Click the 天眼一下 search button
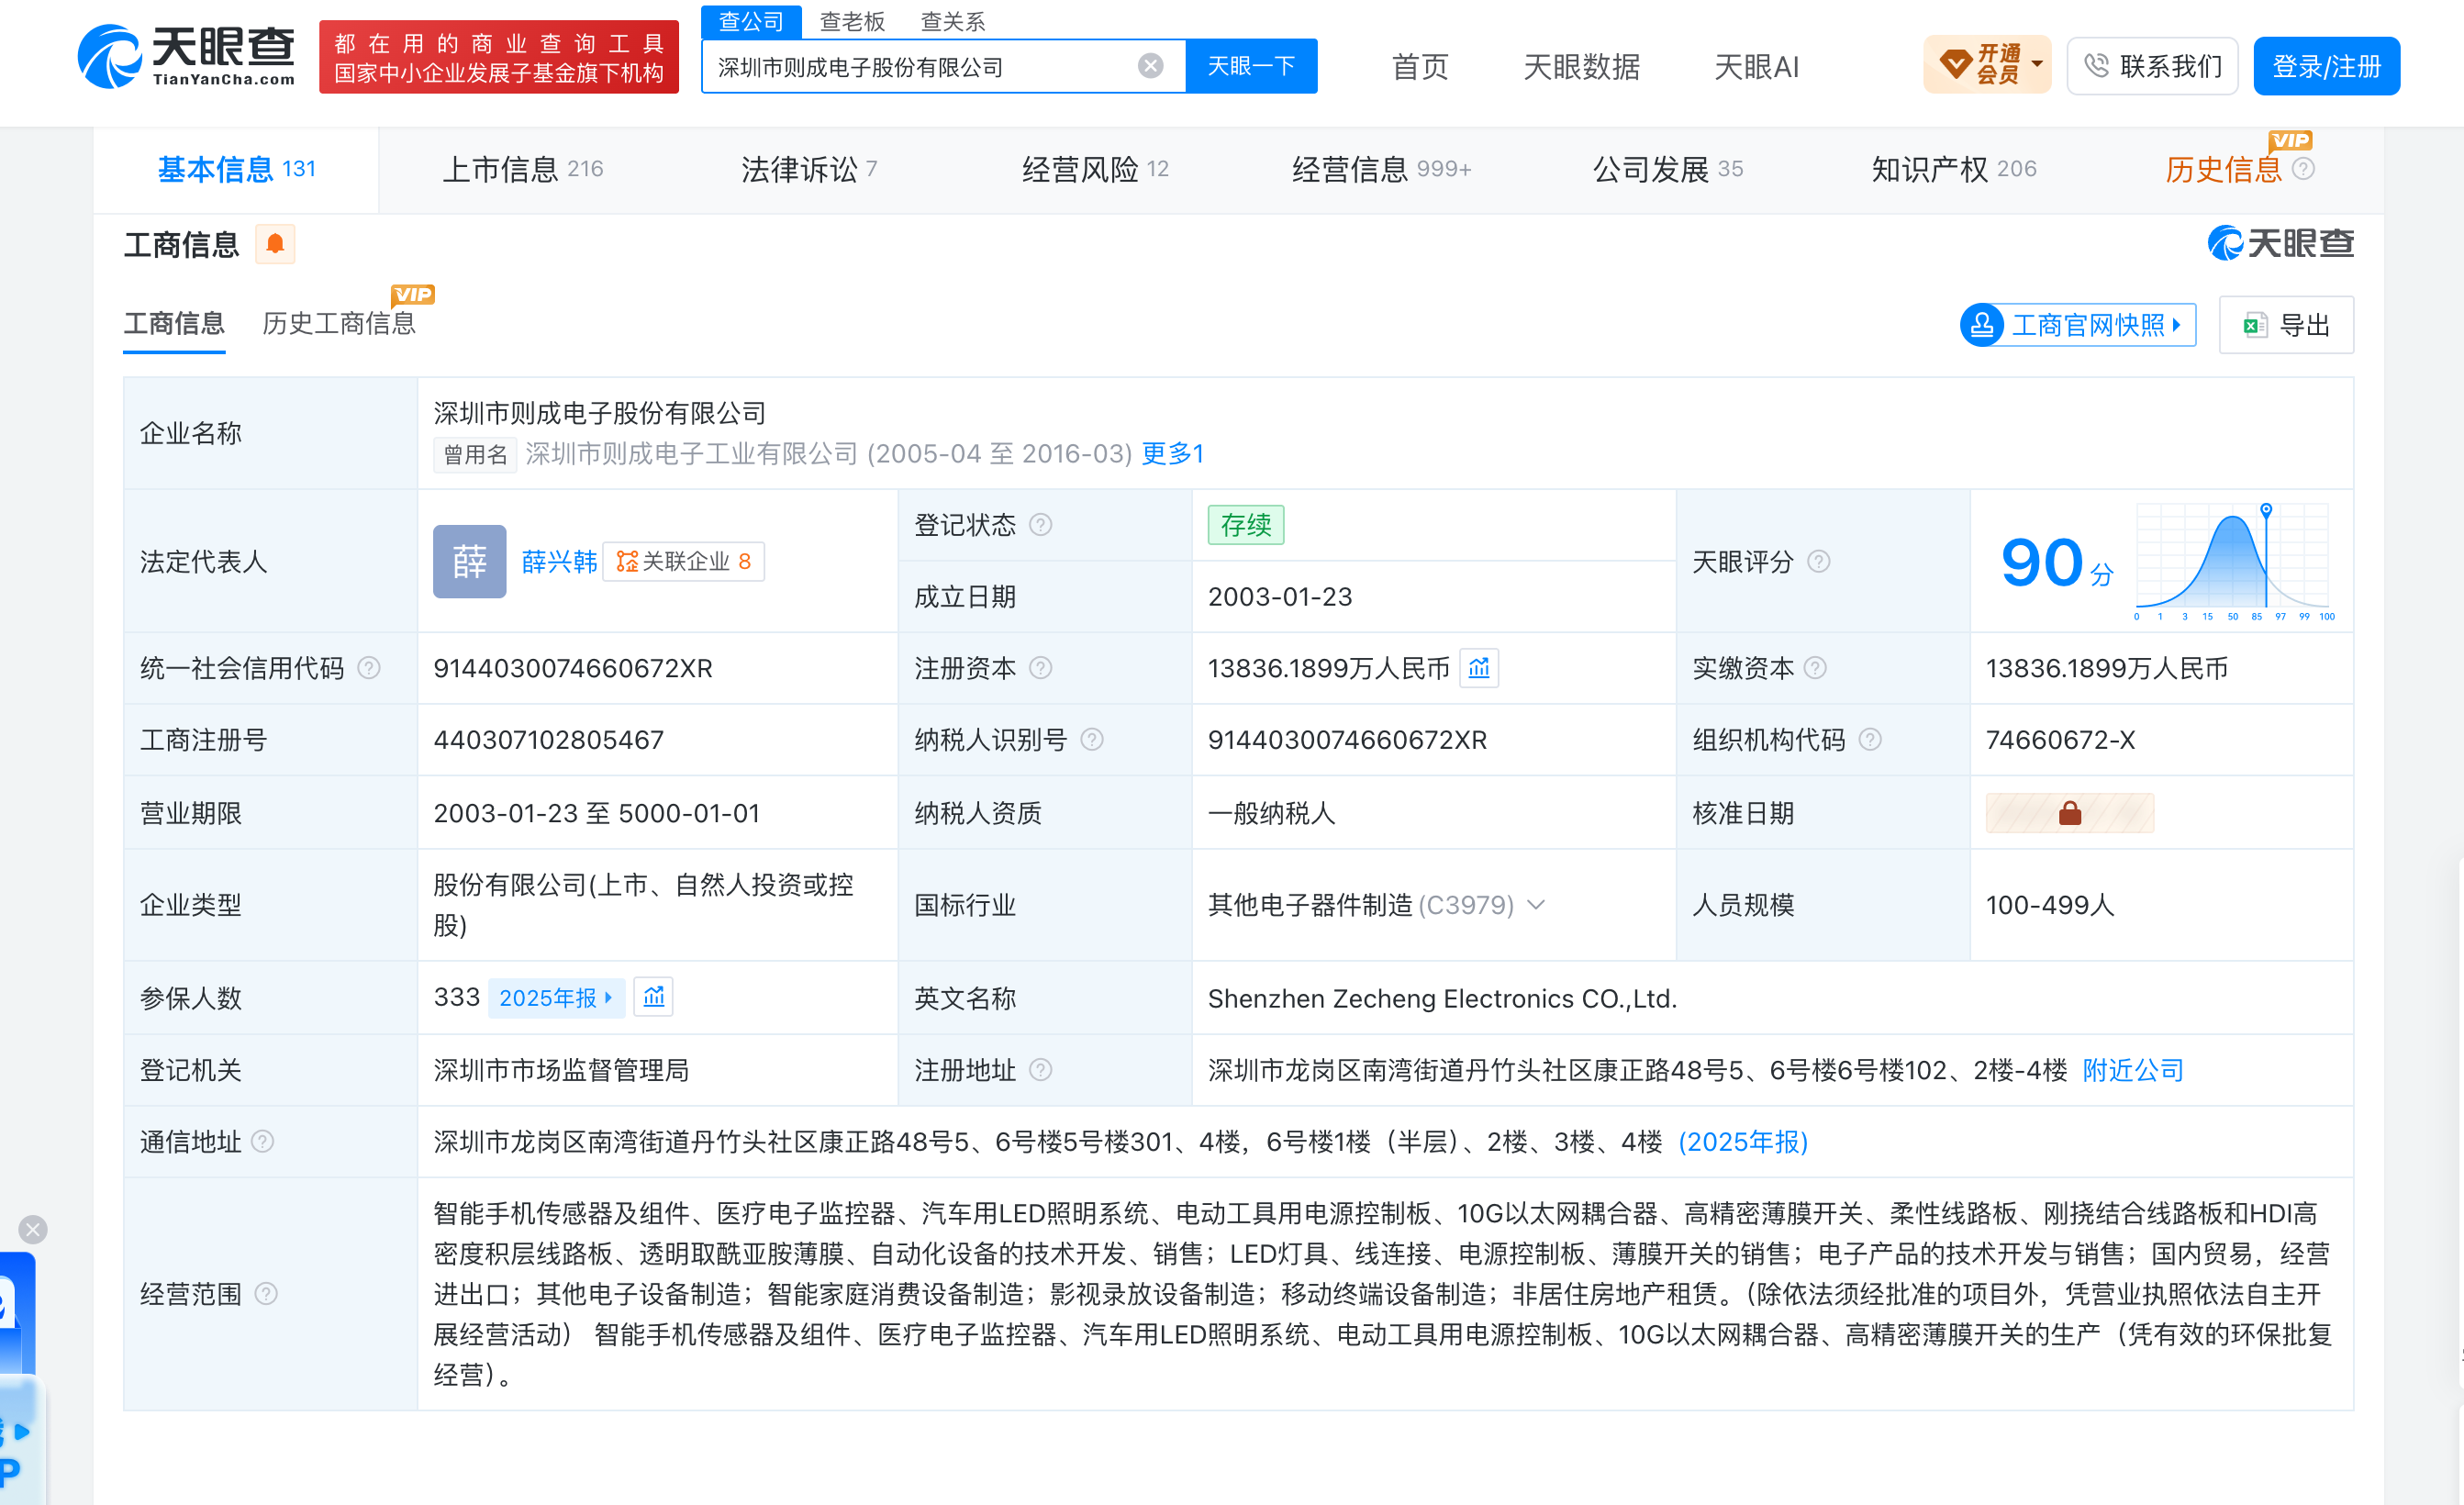Viewport: 2464px width, 1505px height. pos(1251,66)
